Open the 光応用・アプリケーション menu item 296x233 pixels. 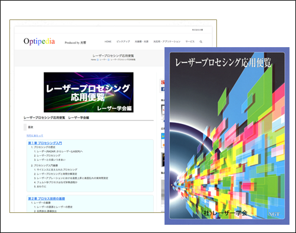tap(167, 42)
